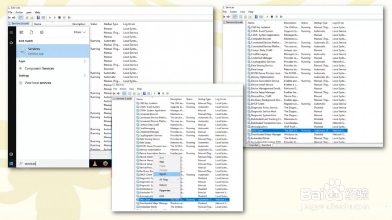Open hamburger menu in search panel

pos(11,32)
